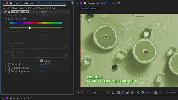Toggle the Colorize Saturation stopwatch
Viewport: 178px width, 100px height.
coord(9,68)
